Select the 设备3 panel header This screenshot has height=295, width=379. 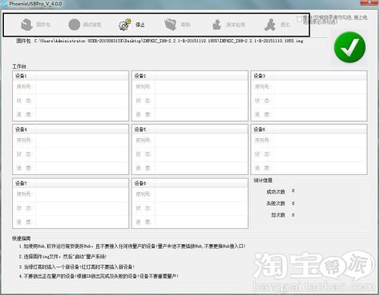point(309,76)
